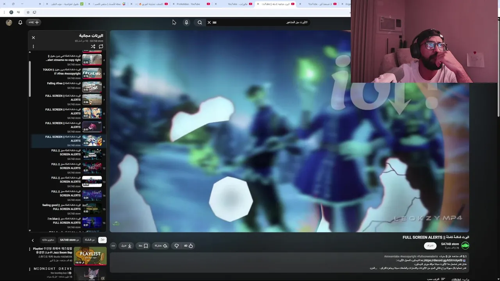500x281 pixels.
Task: Select the 'From SA7AB store' chip
Action: click(69, 240)
